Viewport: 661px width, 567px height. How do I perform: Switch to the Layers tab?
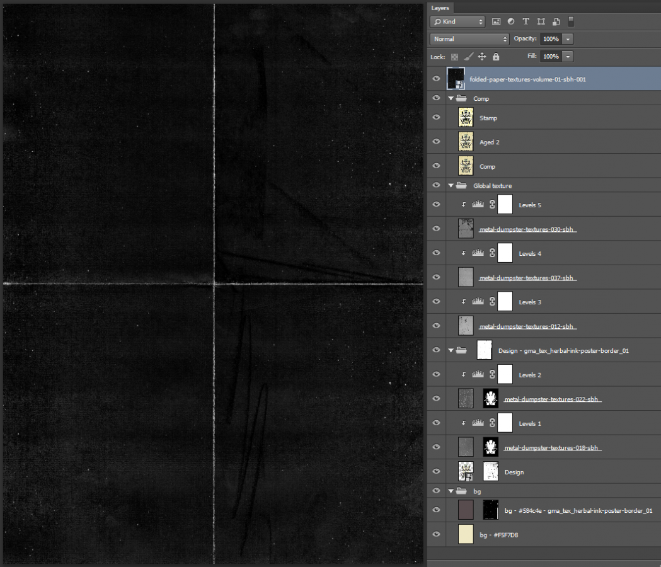point(440,8)
